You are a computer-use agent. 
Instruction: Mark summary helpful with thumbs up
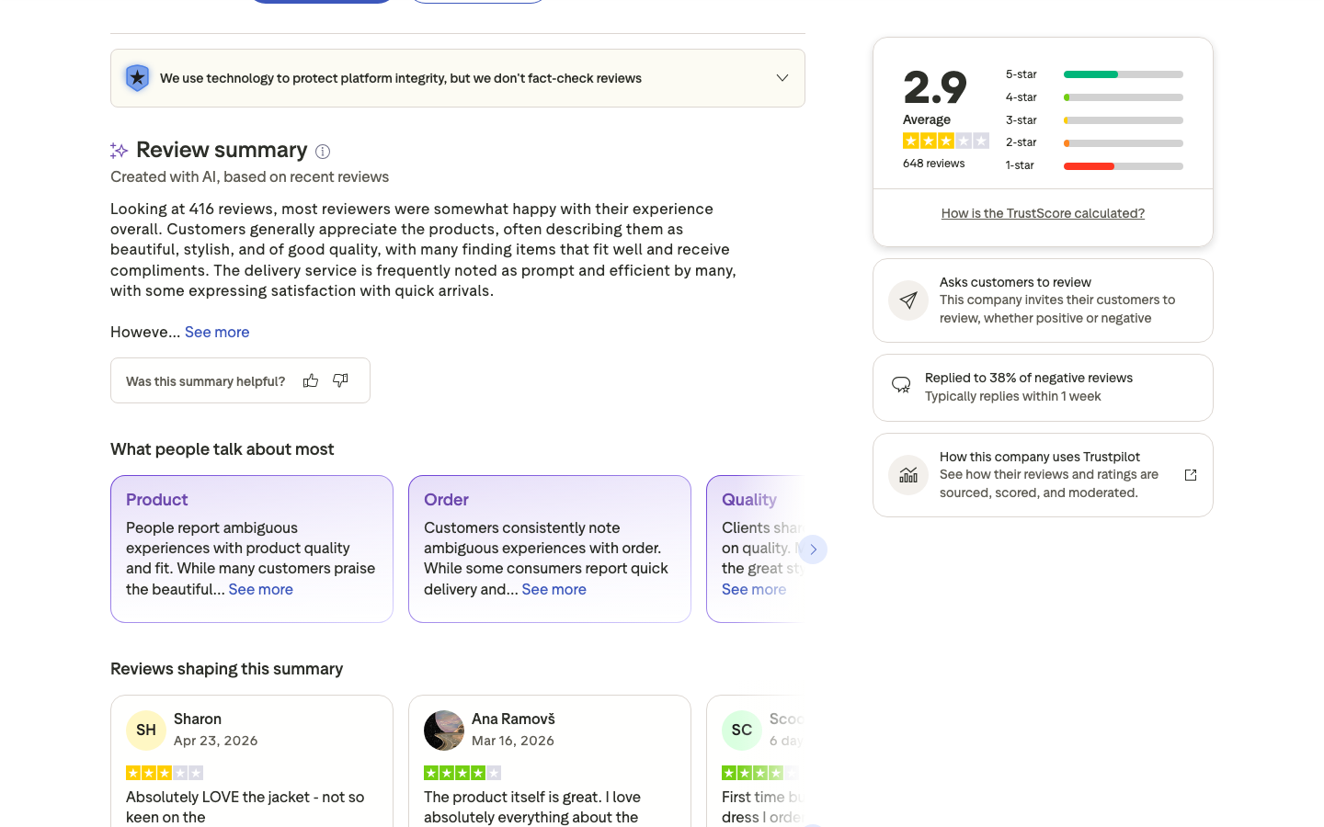(311, 380)
